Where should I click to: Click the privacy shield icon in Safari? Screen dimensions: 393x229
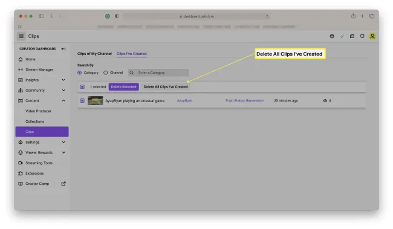(x=117, y=16)
